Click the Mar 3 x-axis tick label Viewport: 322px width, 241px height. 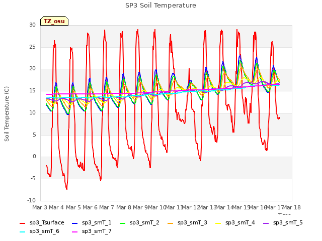(x=40, y=207)
